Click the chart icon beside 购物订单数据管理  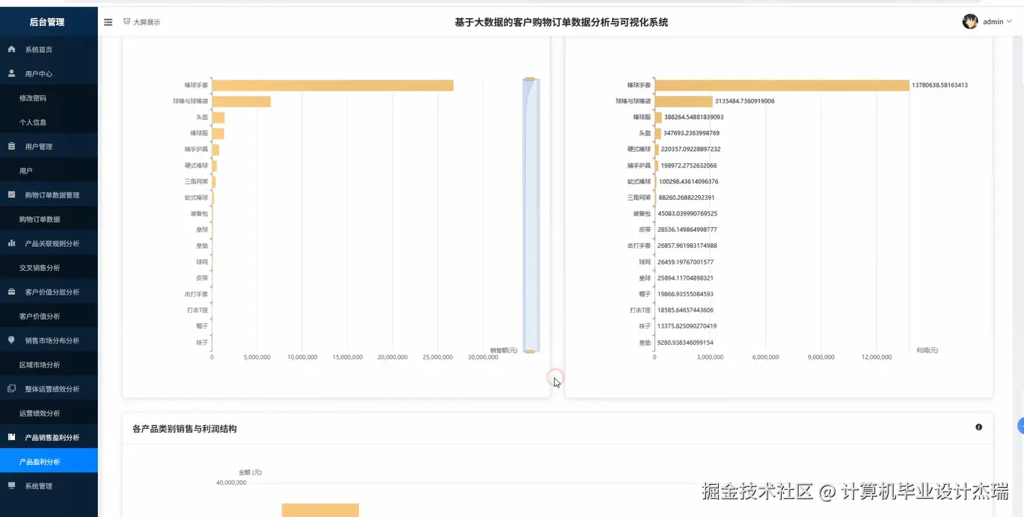(11, 195)
